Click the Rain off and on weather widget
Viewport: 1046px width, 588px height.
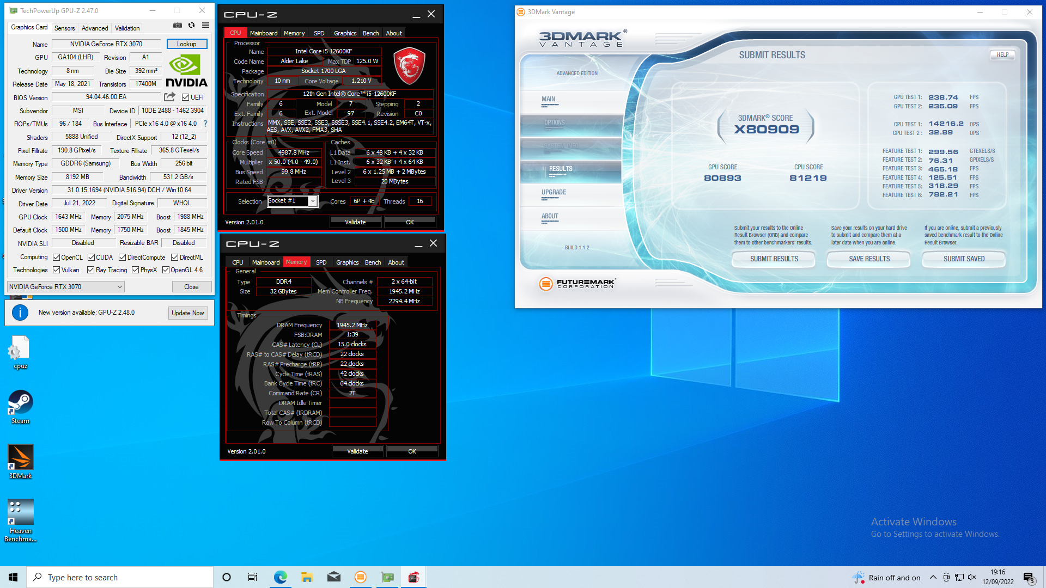[886, 577]
